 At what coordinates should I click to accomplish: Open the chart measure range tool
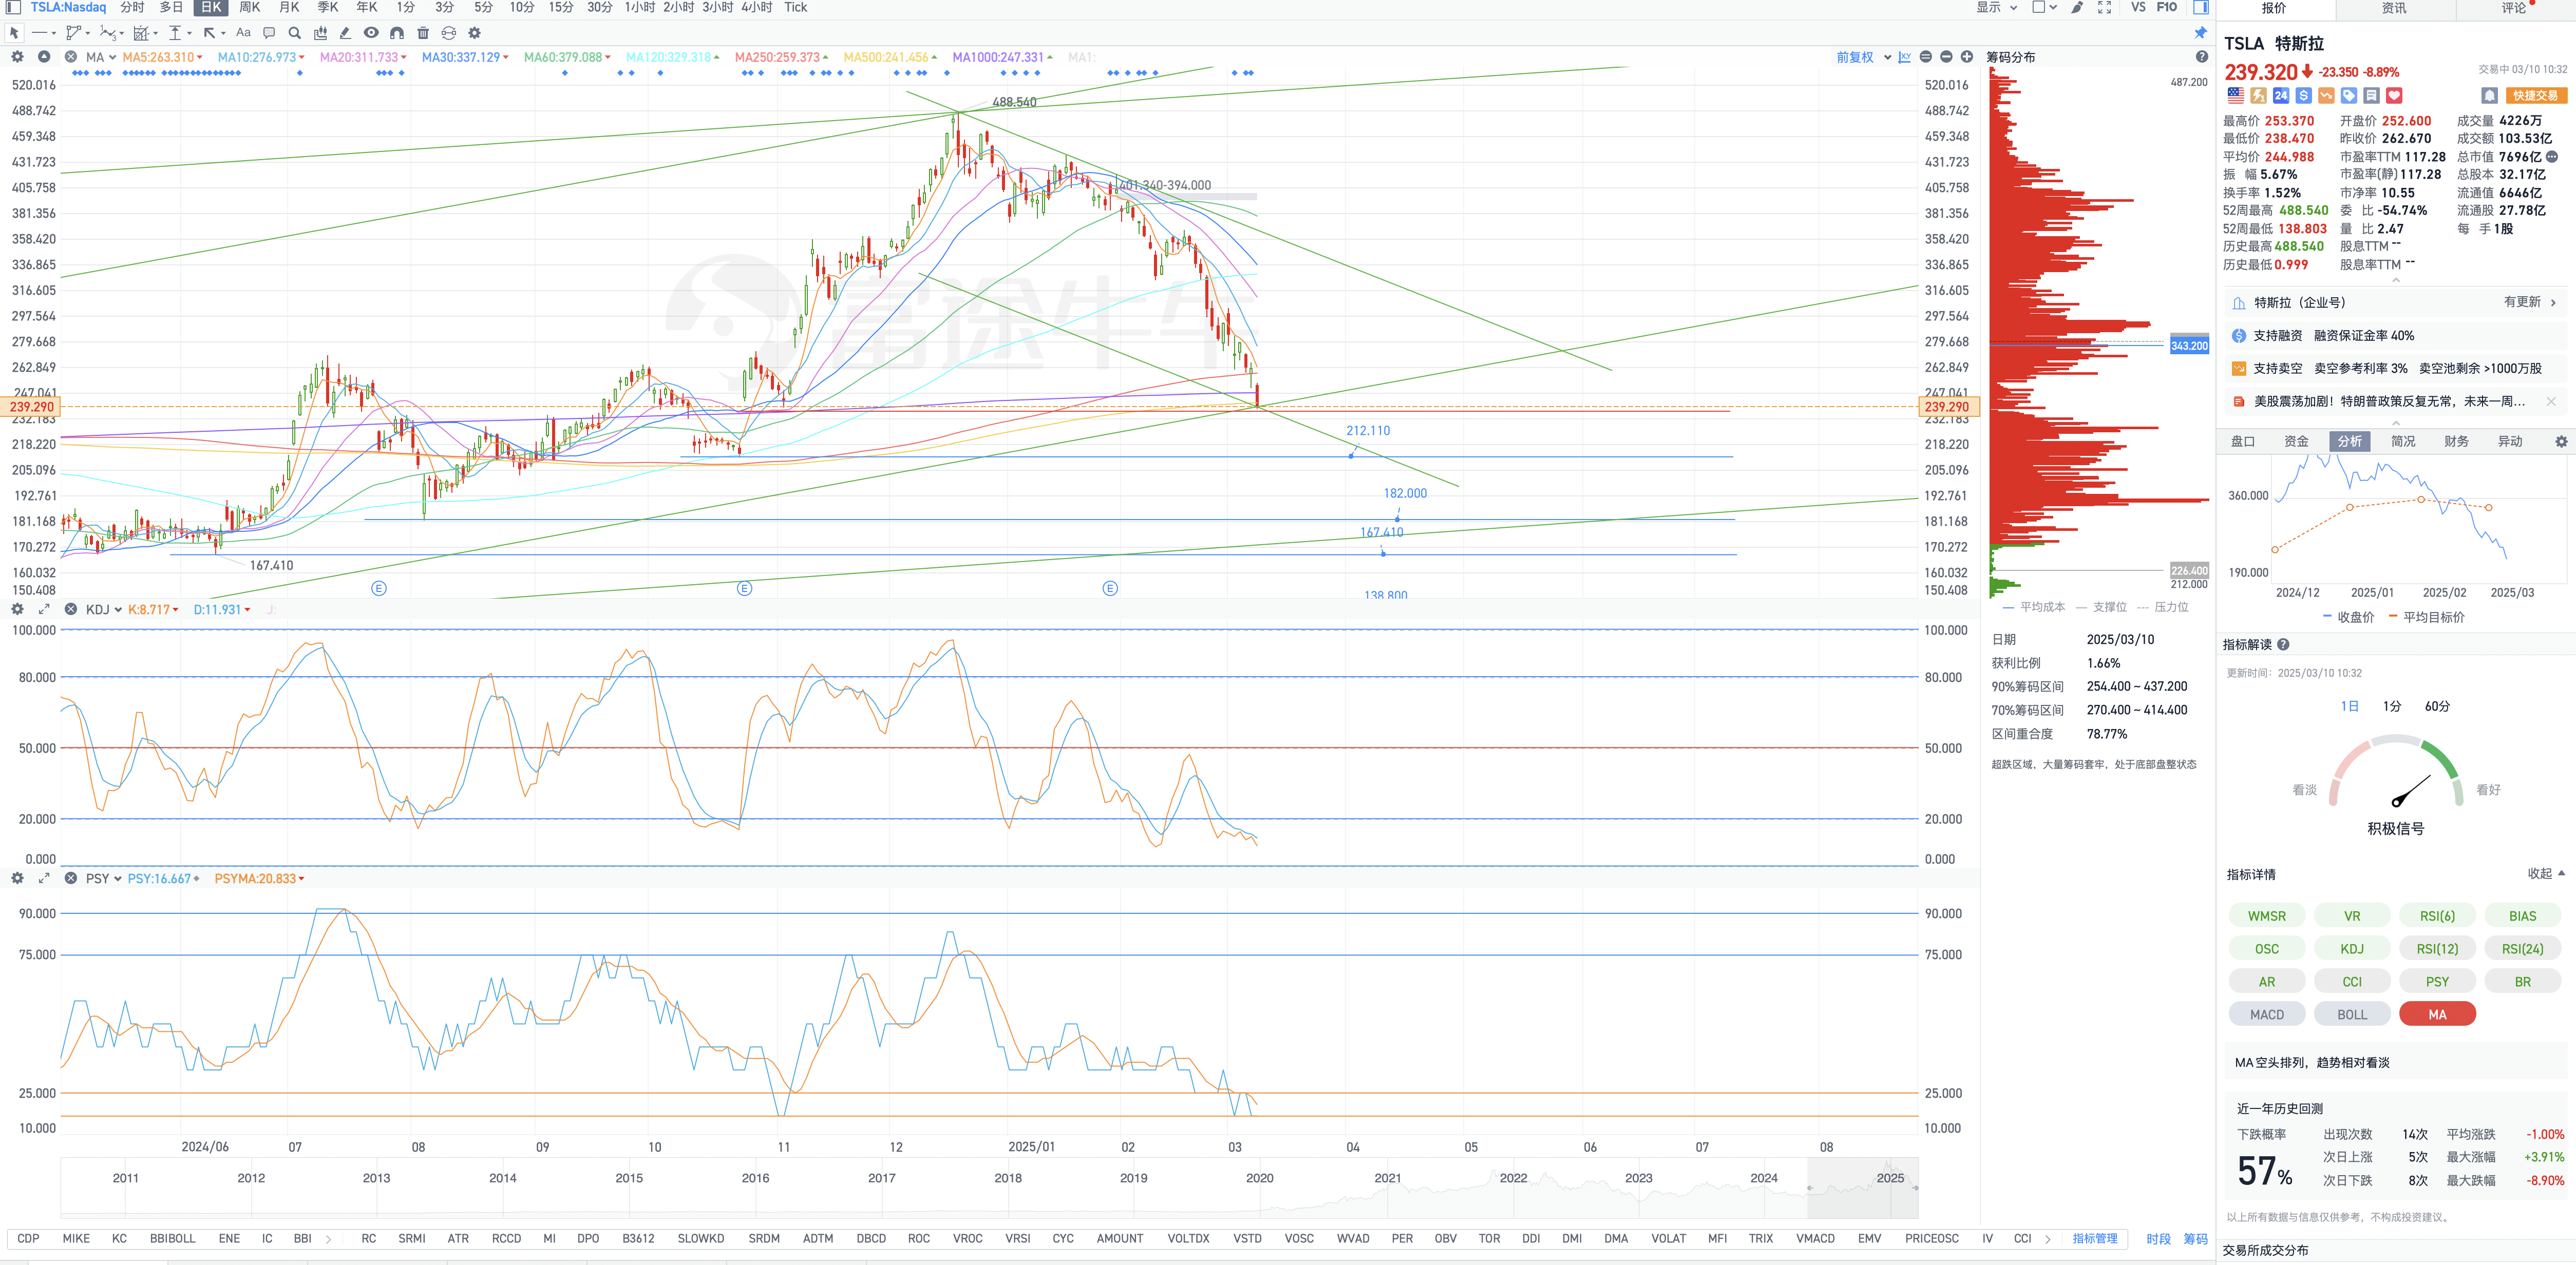point(141,33)
